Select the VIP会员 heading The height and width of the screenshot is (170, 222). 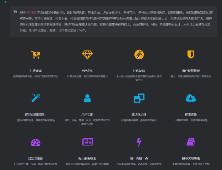click(x=87, y=71)
